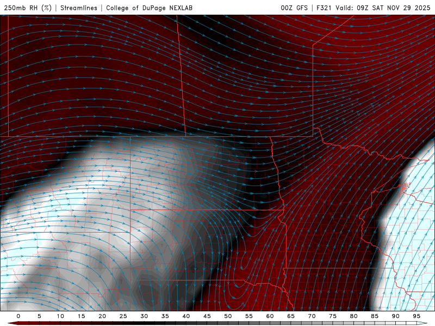Click the 'F321' forecast hour label
This screenshot has width=435, height=326.
(x=324, y=8)
